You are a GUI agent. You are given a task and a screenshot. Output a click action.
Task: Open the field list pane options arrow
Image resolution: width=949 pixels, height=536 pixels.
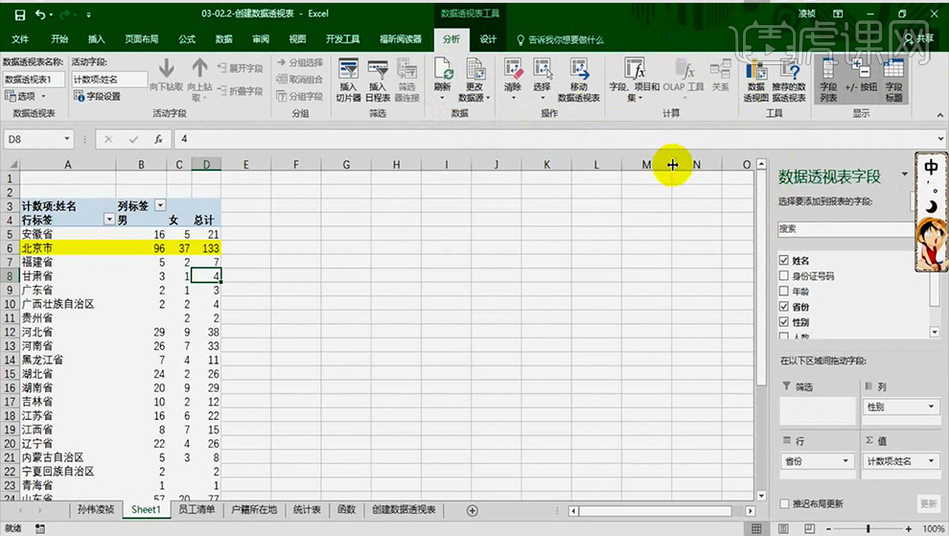(x=904, y=175)
